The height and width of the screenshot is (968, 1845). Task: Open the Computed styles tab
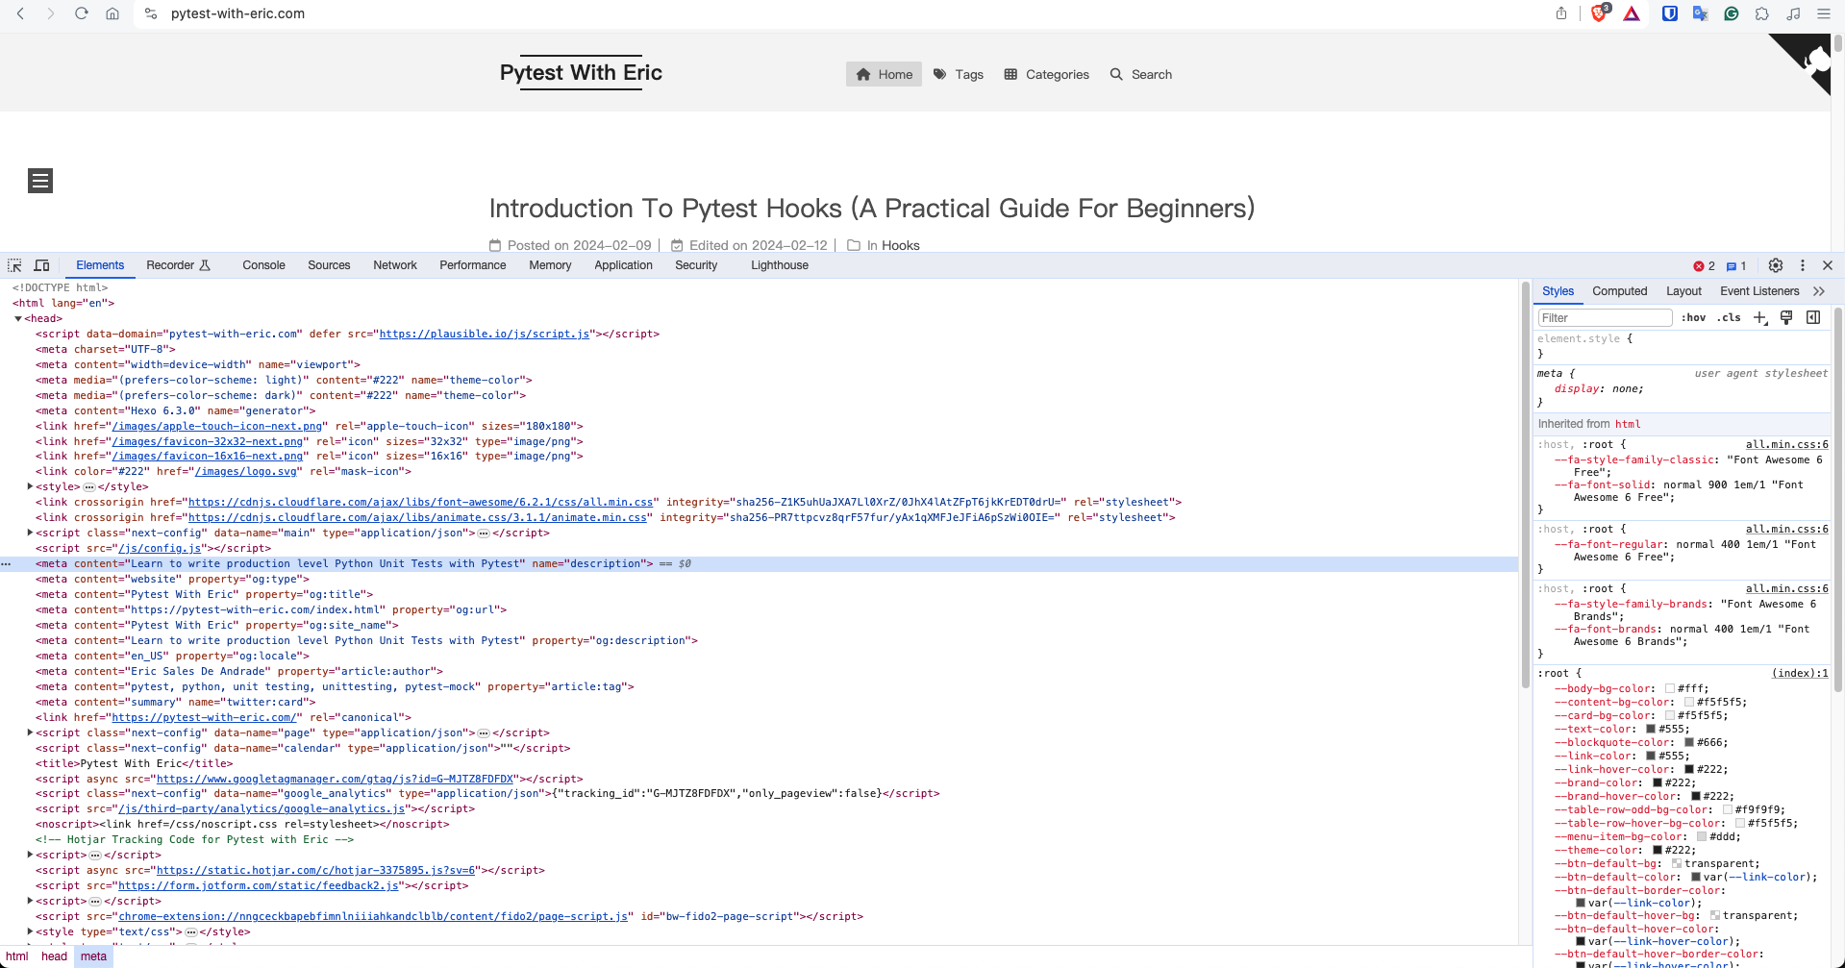click(x=1619, y=291)
